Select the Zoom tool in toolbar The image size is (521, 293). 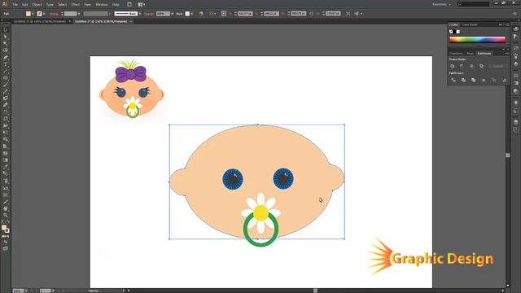click(x=6, y=215)
